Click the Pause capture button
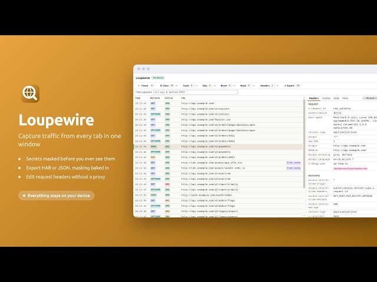The width and height of the screenshot is (377, 282). click(x=145, y=86)
